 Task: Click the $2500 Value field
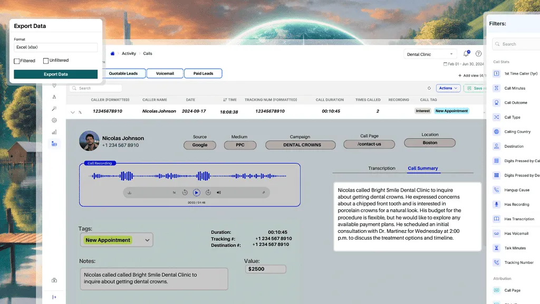click(266, 269)
